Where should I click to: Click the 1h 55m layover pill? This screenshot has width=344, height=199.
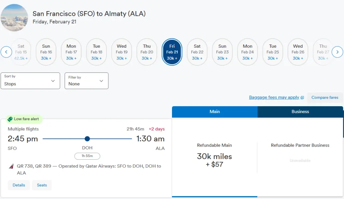(87, 156)
